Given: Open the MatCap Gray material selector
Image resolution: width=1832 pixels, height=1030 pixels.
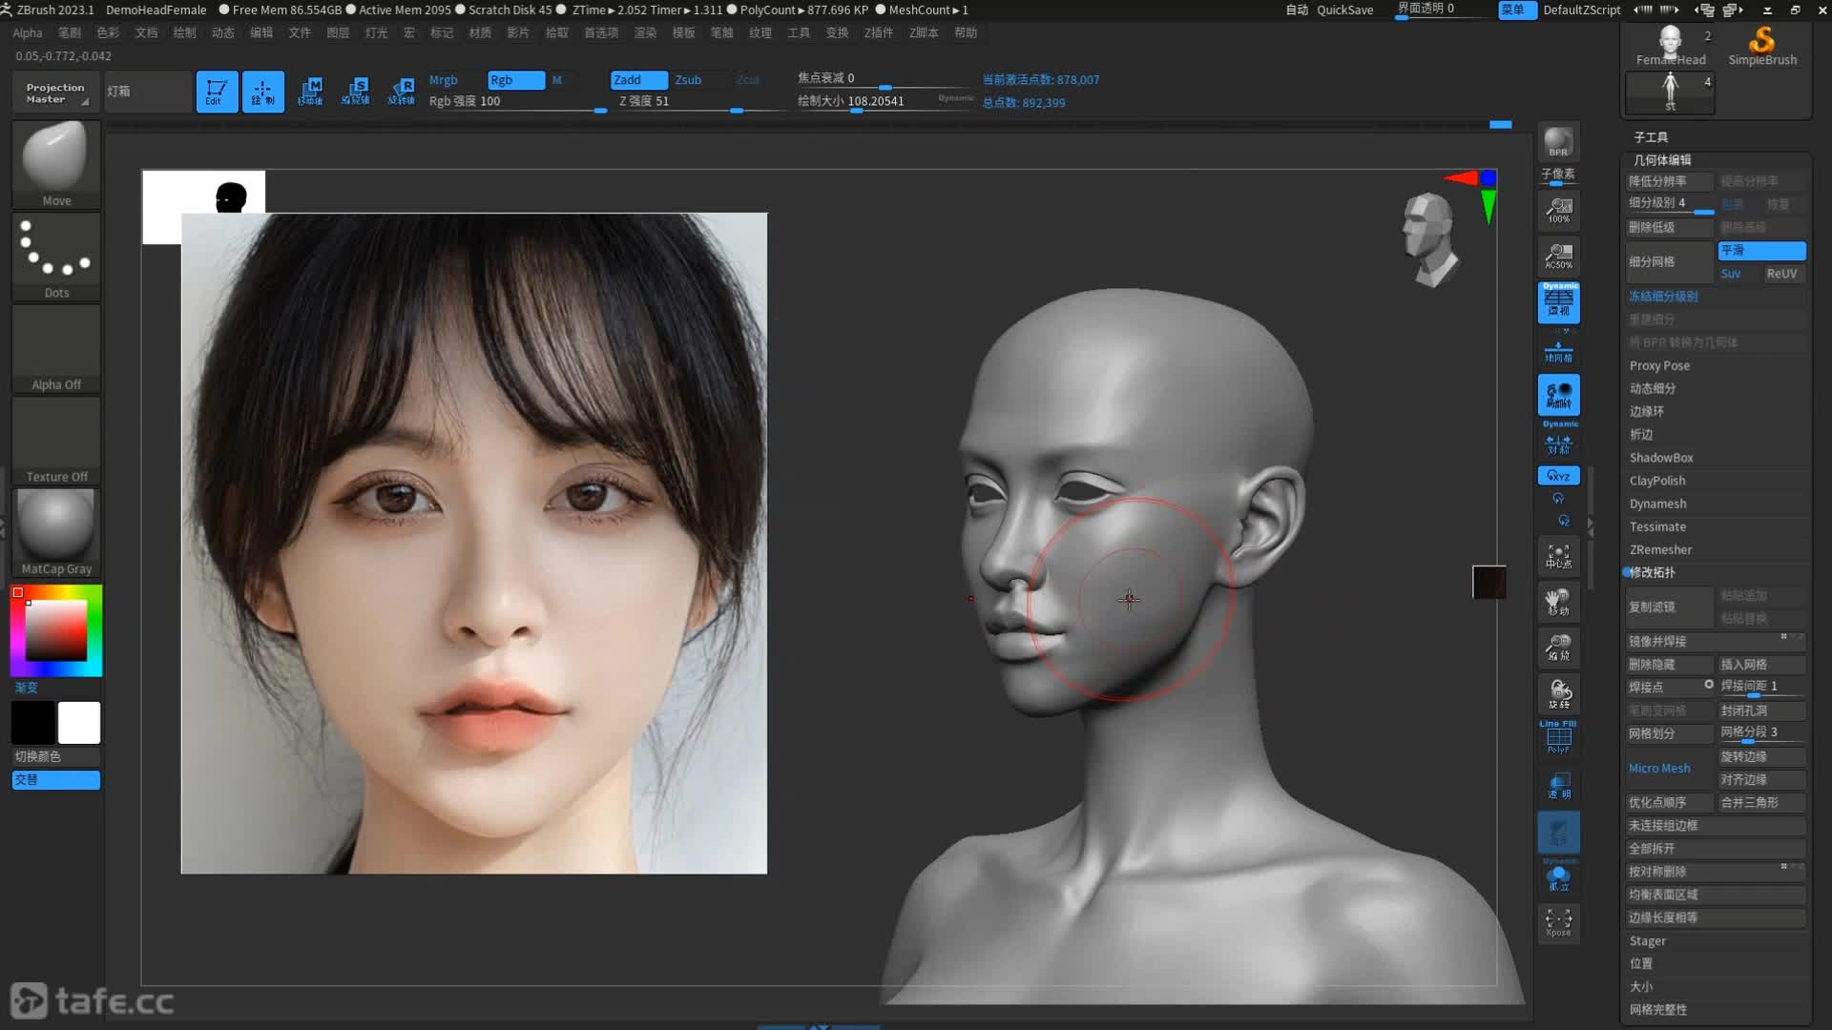Looking at the screenshot, I should point(56,532).
